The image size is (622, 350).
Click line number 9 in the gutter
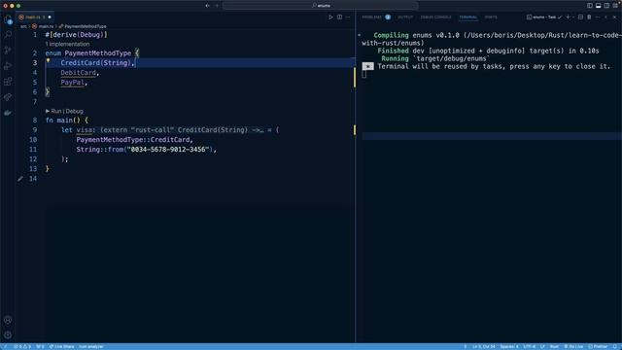click(35, 129)
